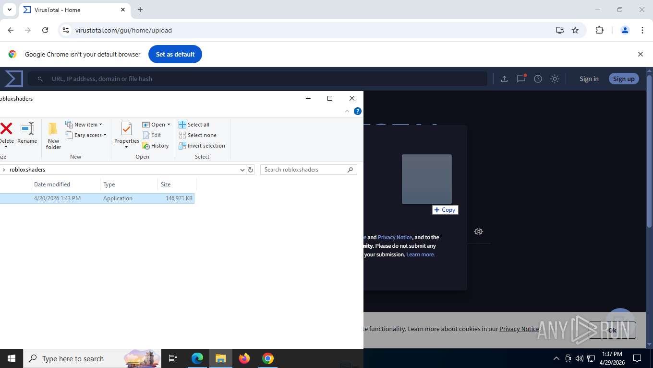Click the VirusTotal logo icon
The height and width of the screenshot is (368, 653).
(14, 79)
